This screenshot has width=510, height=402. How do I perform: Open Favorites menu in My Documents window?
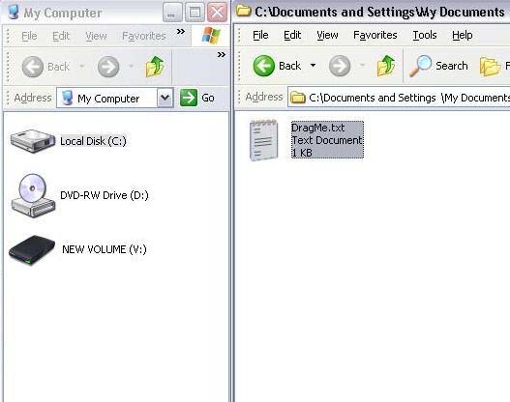(x=375, y=35)
